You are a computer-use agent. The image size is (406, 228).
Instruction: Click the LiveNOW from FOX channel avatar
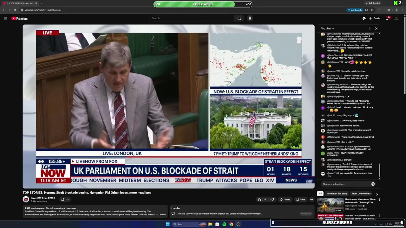(x=26, y=199)
